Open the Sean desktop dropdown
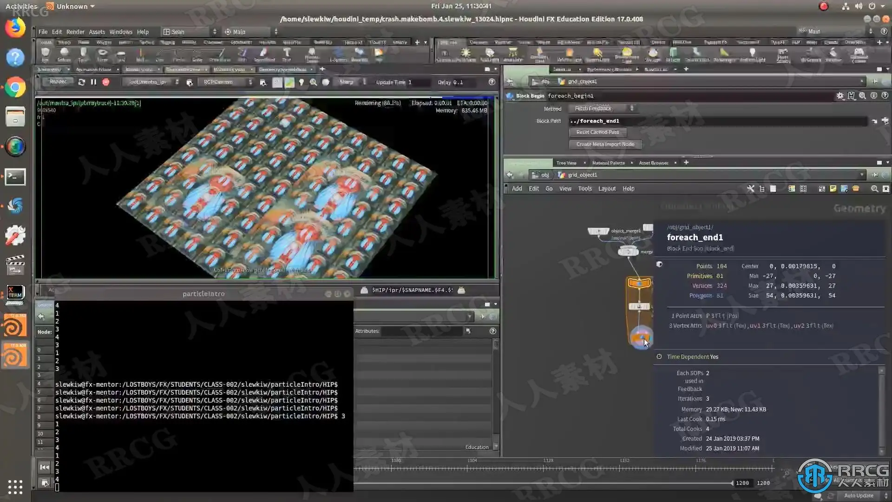892x502 pixels. [x=190, y=32]
